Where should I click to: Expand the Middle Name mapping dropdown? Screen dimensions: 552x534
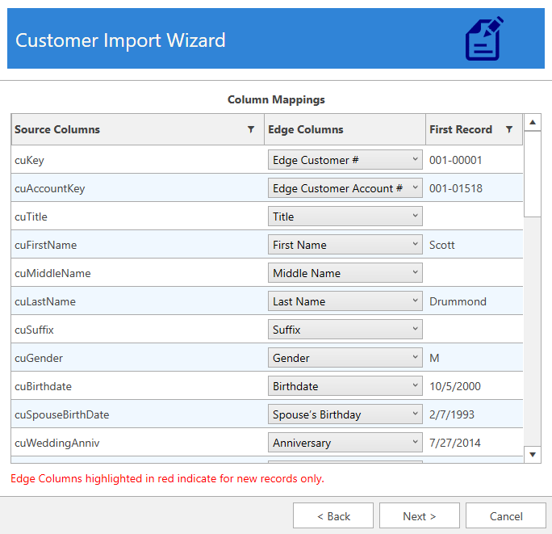pyautogui.click(x=345, y=273)
